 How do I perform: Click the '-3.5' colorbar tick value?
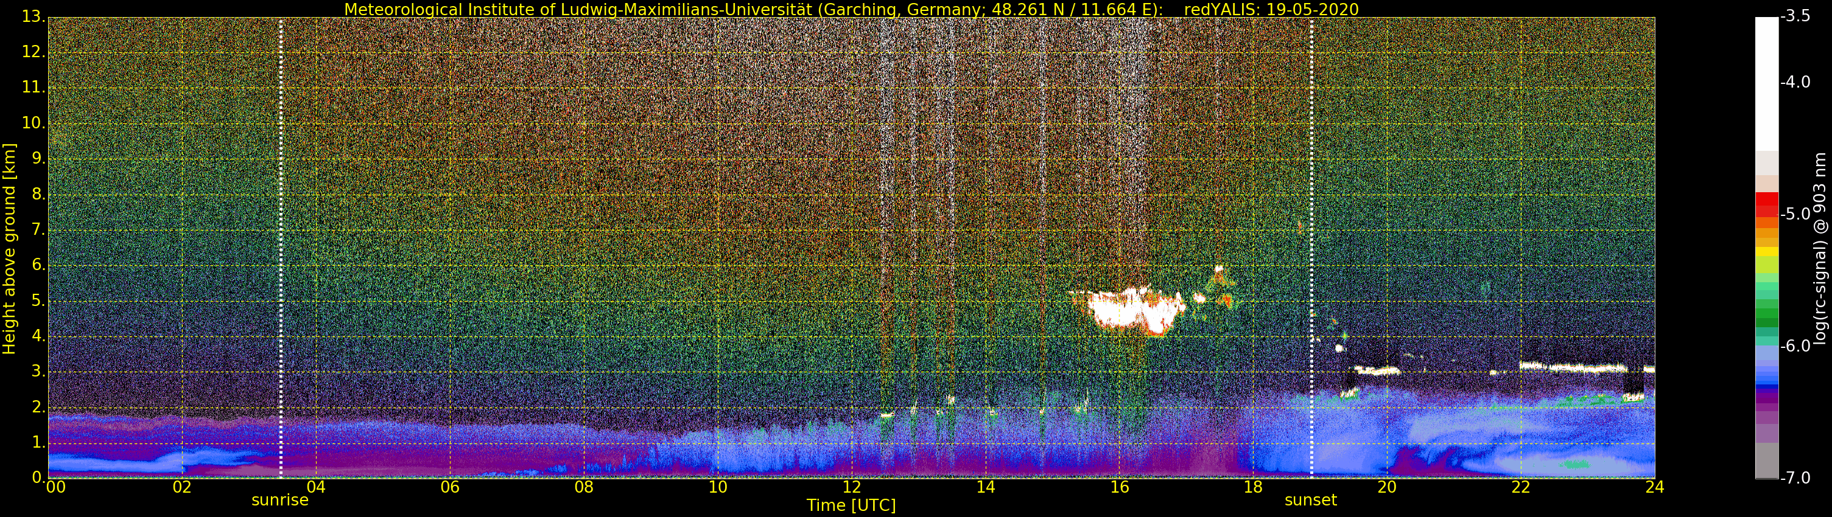1795,16
